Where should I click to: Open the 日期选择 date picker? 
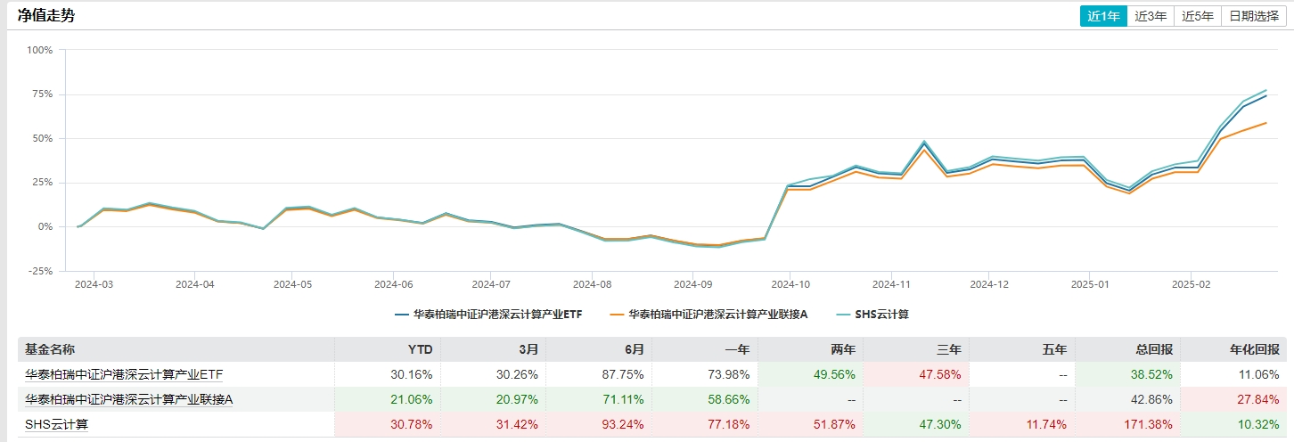pyautogui.click(x=1253, y=16)
